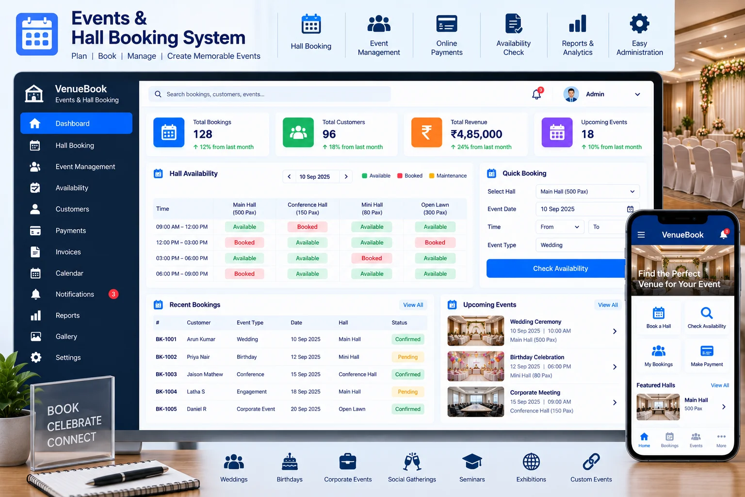Click the orange rupee Total Revenue icon
Viewport: 745px width, 497px height.
(x=427, y=132)
